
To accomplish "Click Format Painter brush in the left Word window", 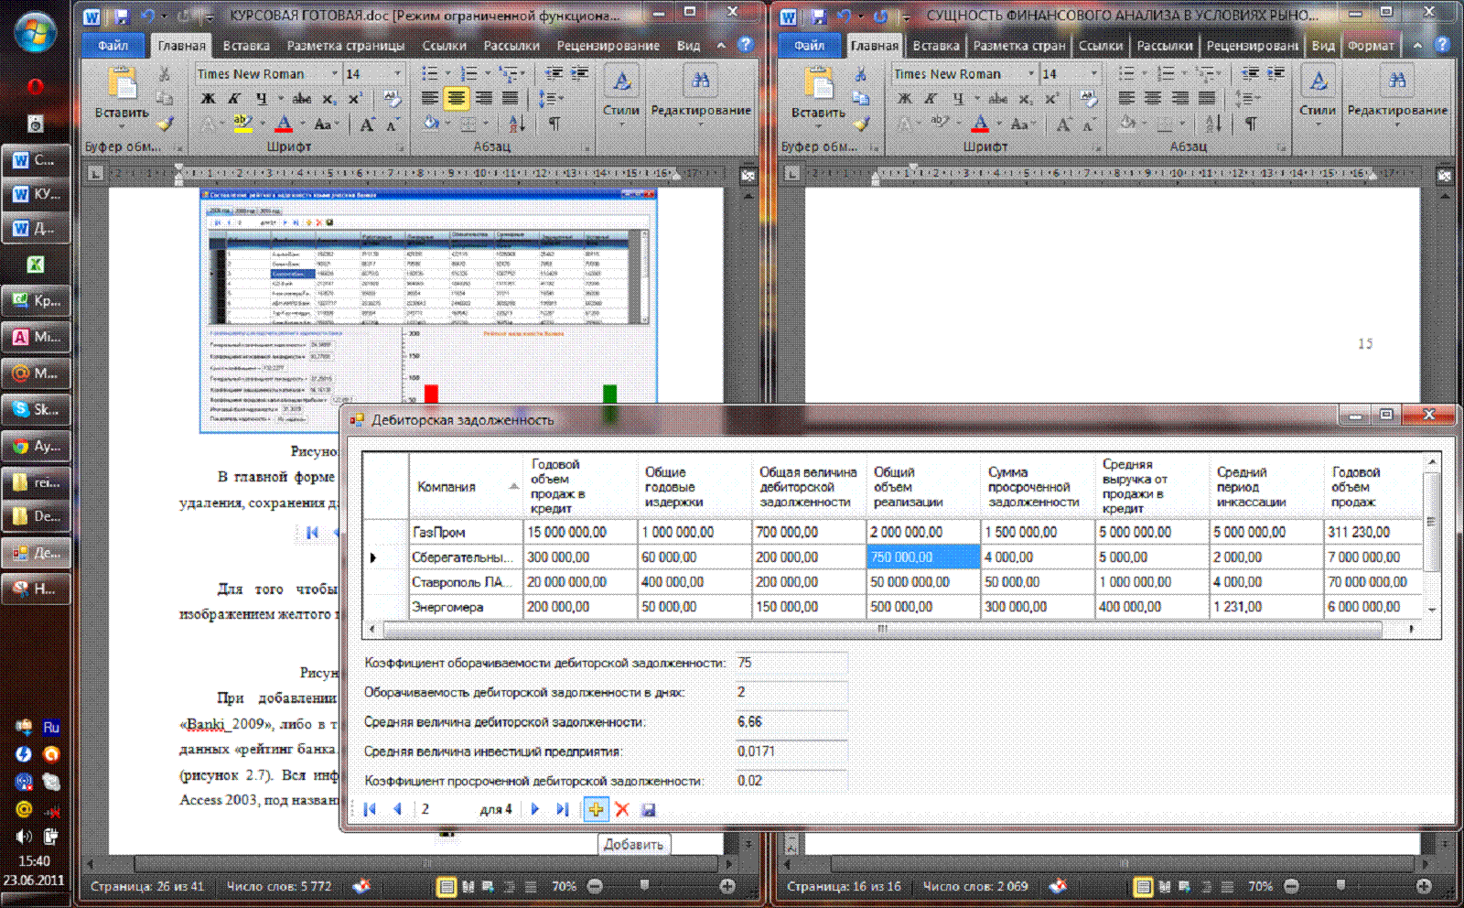I will pyautogui.click(x=165, y=124).
